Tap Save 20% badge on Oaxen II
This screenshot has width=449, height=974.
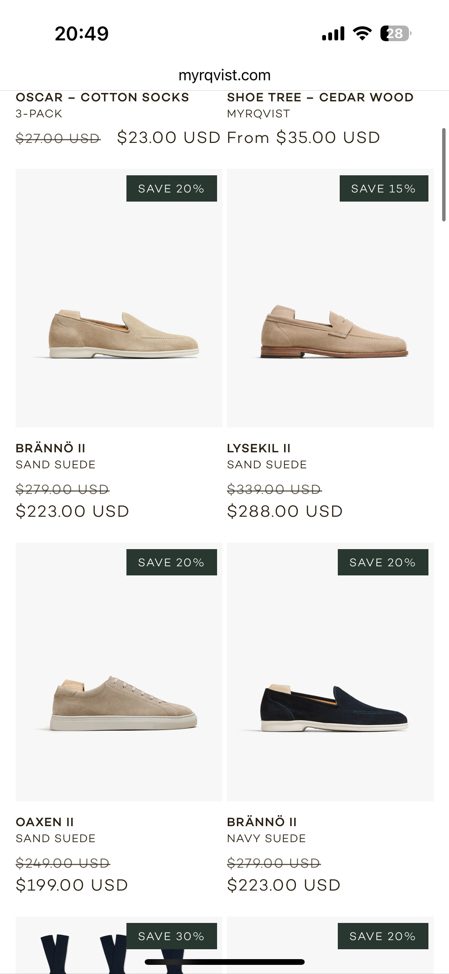tap(171, 562)
